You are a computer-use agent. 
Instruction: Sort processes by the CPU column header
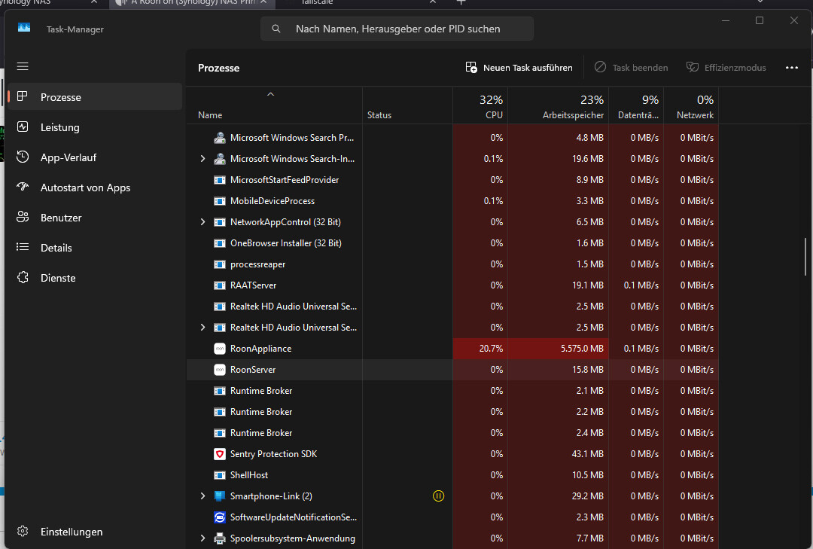click(480, 107)
